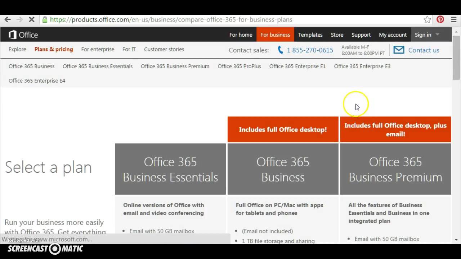The image size is (461, 259).
Task: Open Office 365 Enterprise E1 link
Action: tap(297, 66)
